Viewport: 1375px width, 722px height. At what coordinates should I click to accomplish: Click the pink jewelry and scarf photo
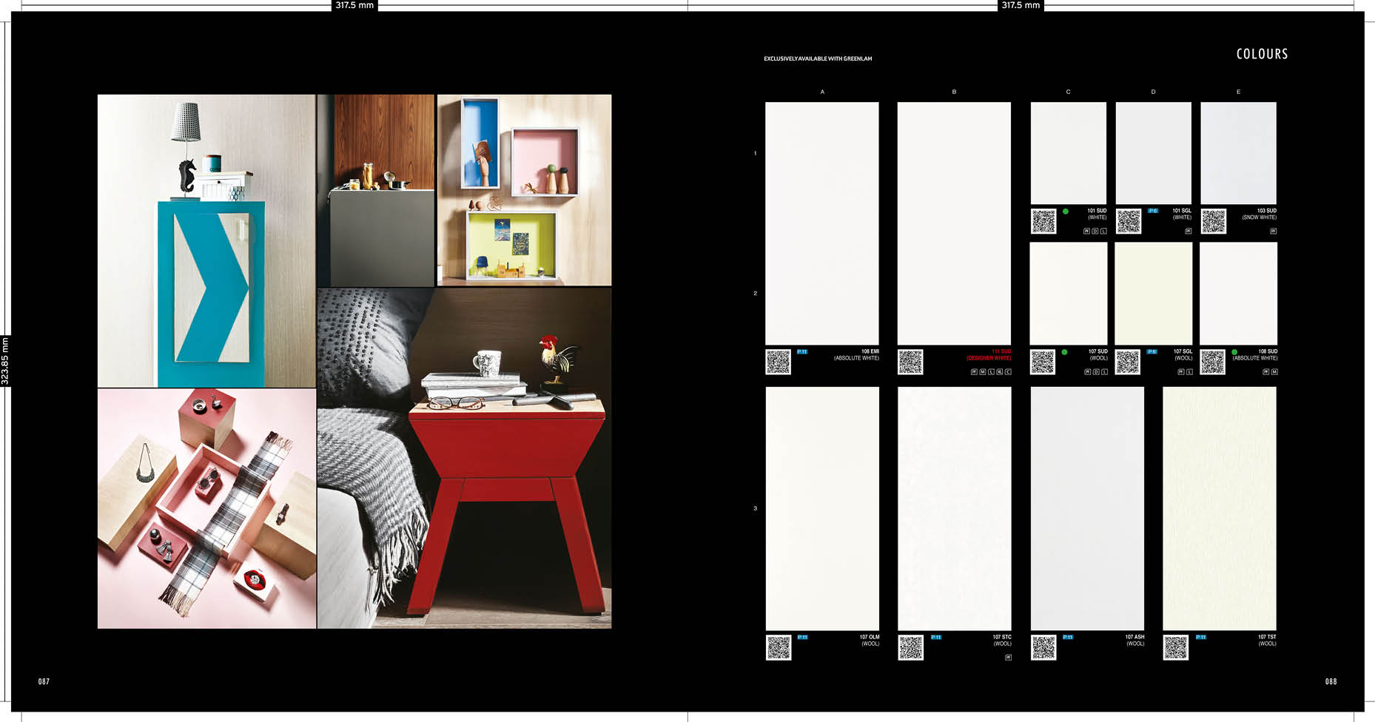206,508
